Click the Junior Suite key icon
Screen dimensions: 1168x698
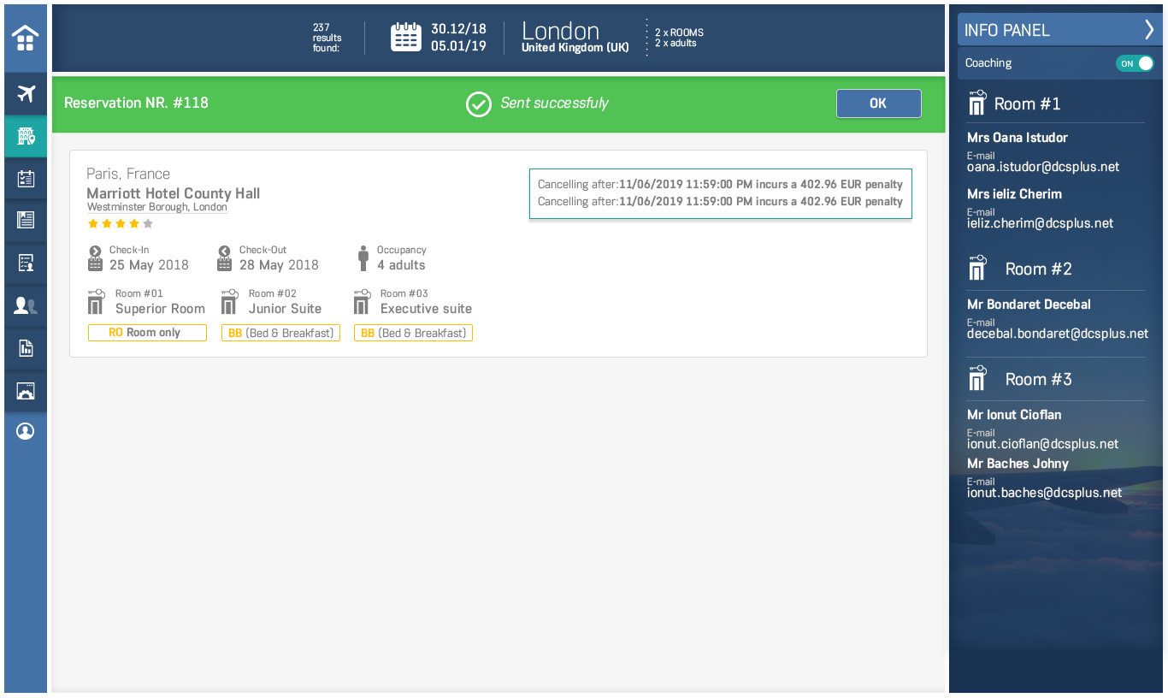[x=229, y=302]
